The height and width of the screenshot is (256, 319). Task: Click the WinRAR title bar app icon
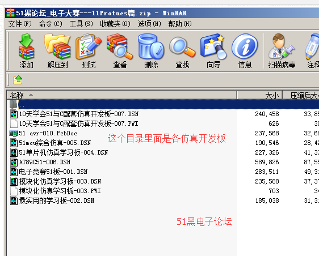click(10, 13)
